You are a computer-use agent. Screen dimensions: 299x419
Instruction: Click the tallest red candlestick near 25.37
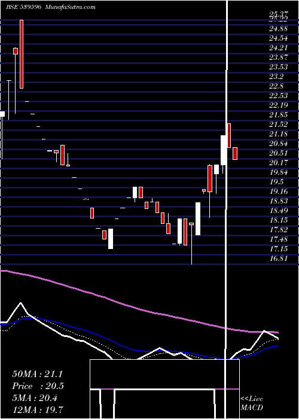click(x=22, y=54)
